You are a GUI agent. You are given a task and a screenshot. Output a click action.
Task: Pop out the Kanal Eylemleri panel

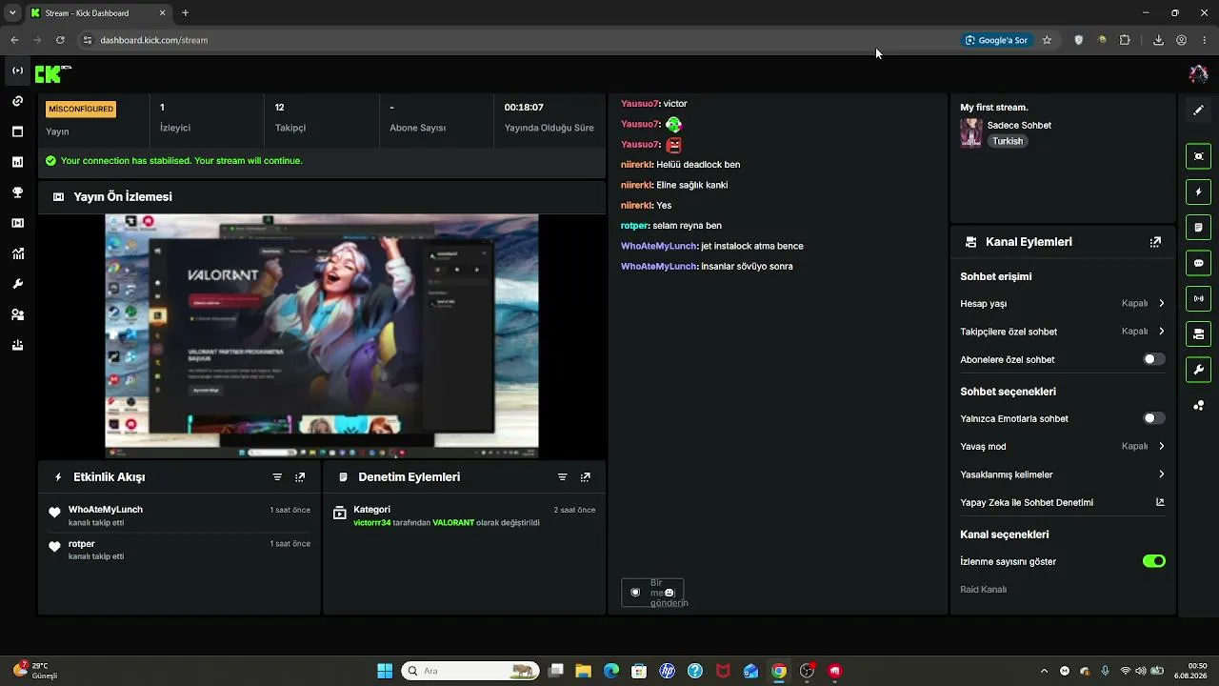[1155, 242]
